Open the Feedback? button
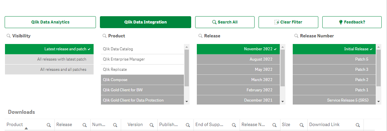Screen dimensions: 387x131 point(352,22)
